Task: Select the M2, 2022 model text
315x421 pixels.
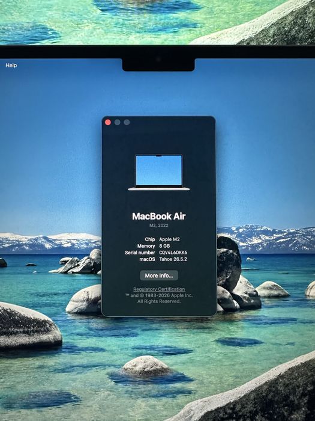Action: (159, 226)
